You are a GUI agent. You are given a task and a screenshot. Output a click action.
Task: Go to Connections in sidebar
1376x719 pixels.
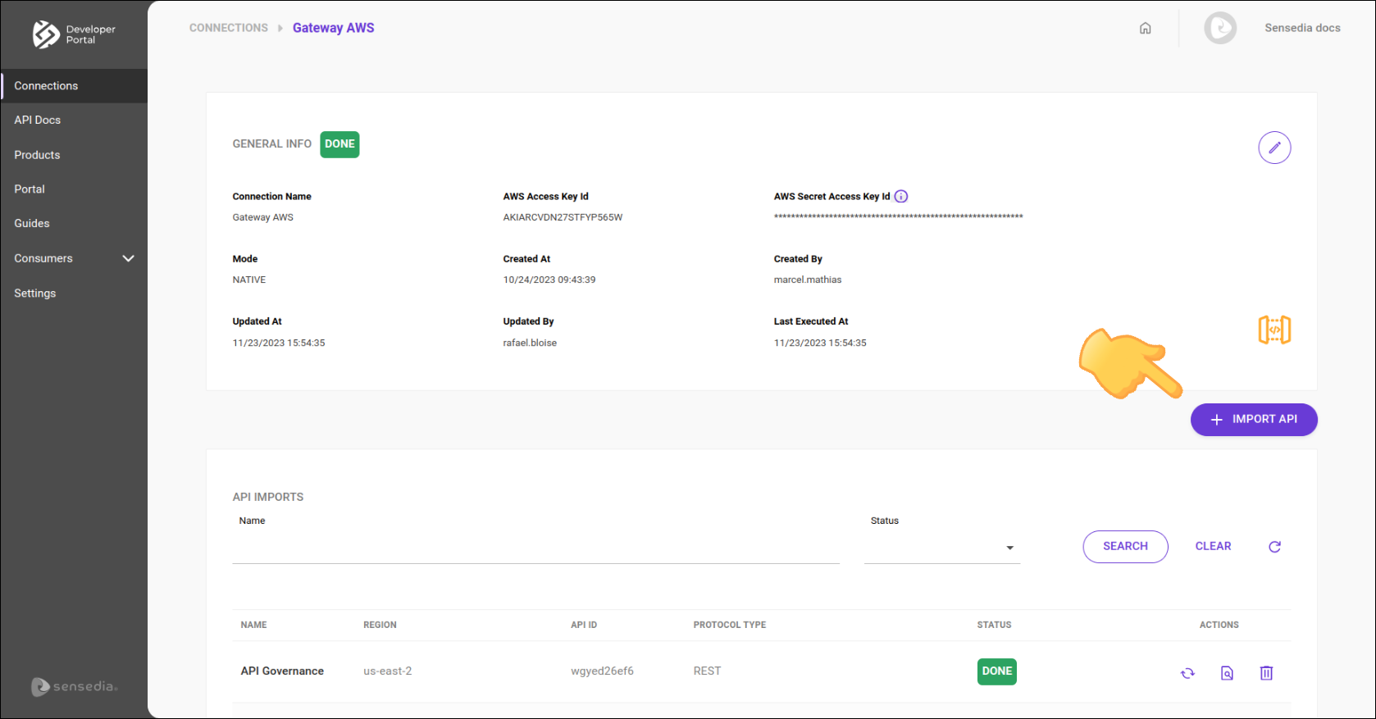[74, 86]
